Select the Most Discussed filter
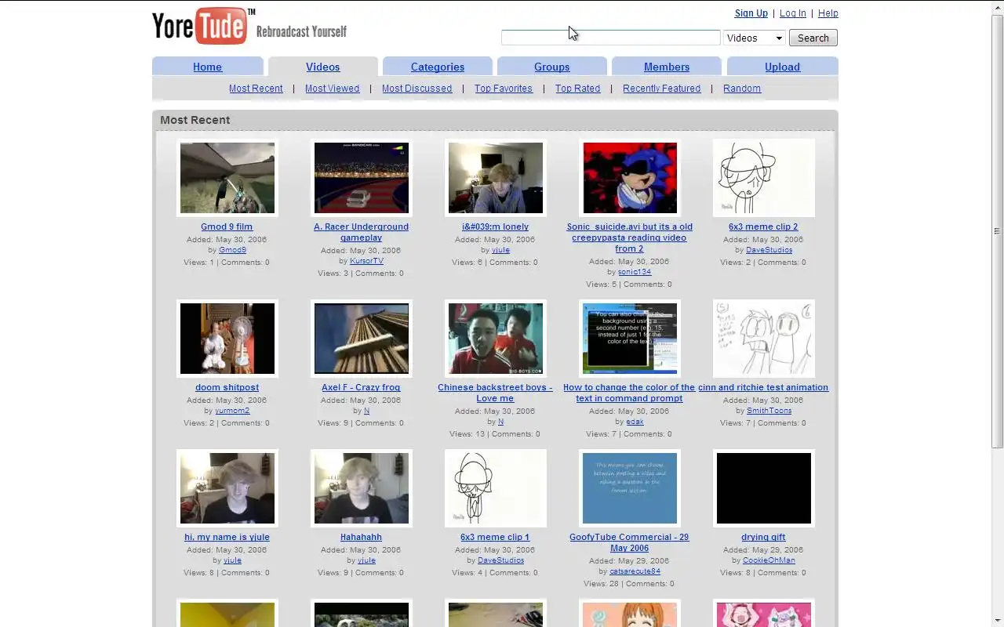This screenshot has width=1004, height=627. point(417,89)
